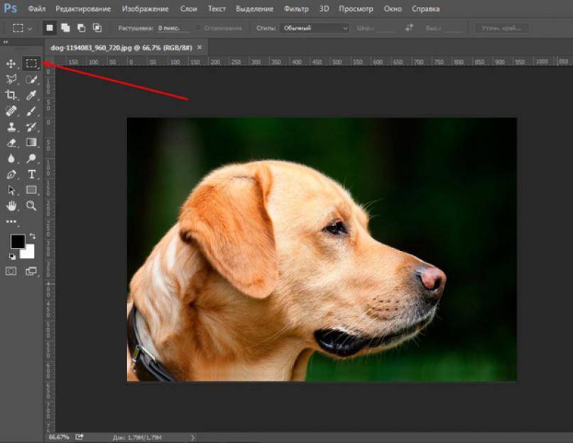Toggle the Сглаживание checkbox

198,28
